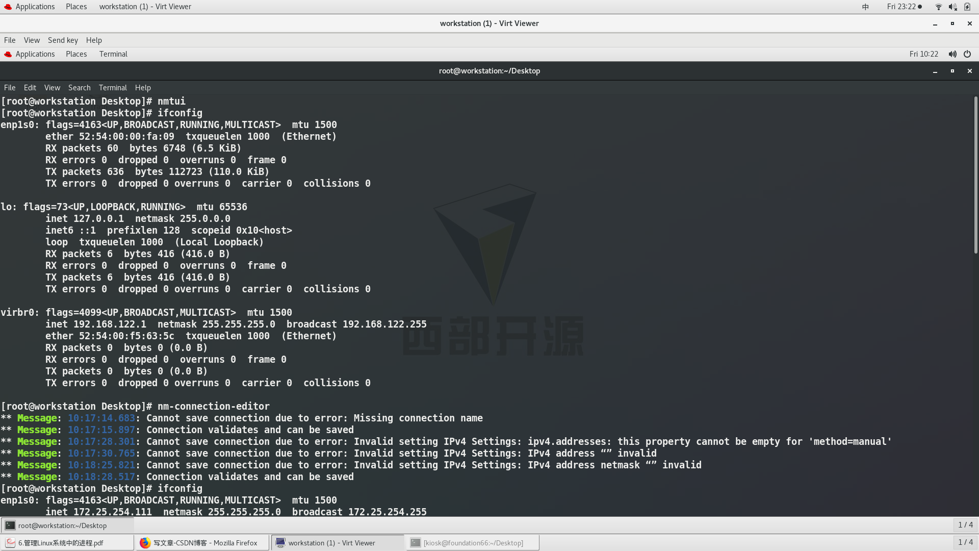Open the terminal Edit menu

click(x=30, y=88)
